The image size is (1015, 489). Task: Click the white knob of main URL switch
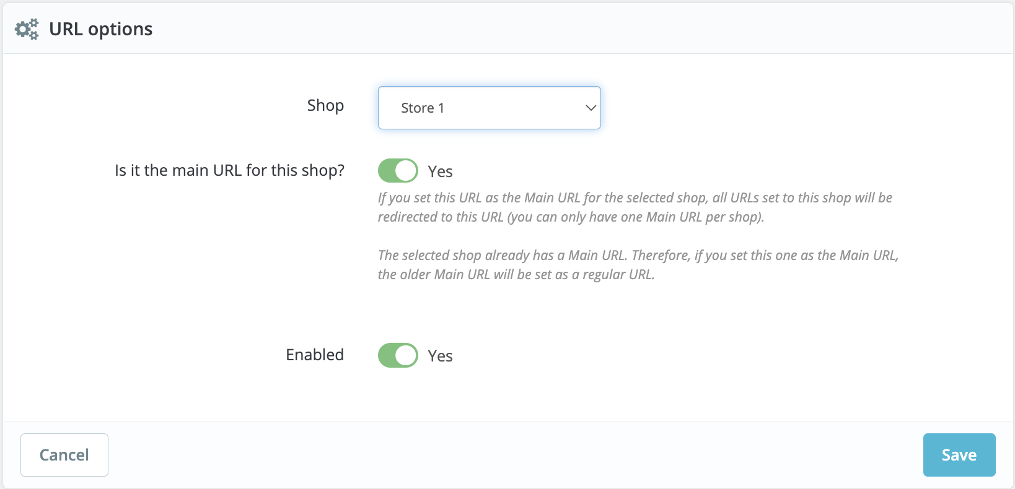click(406, 171)
